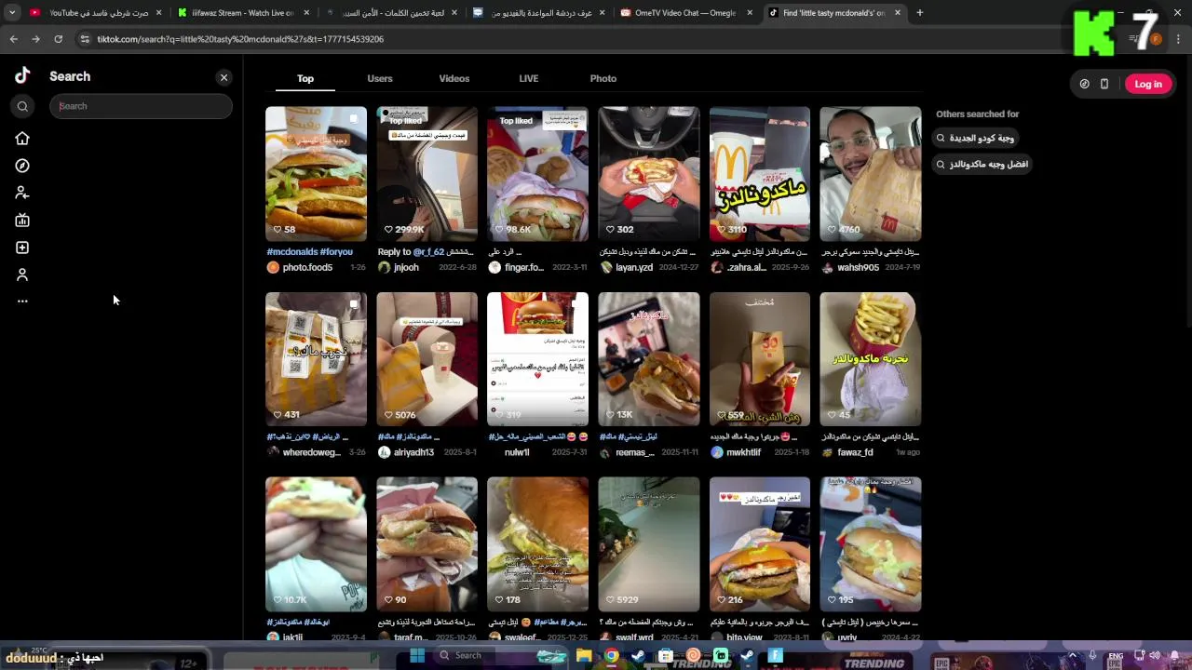Screen dimensions: 1192x670
Task: Open reemas video with 13K likes
Action: pos(648,359)
